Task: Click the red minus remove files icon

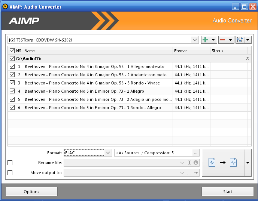Action: click(x=222, y=40)
